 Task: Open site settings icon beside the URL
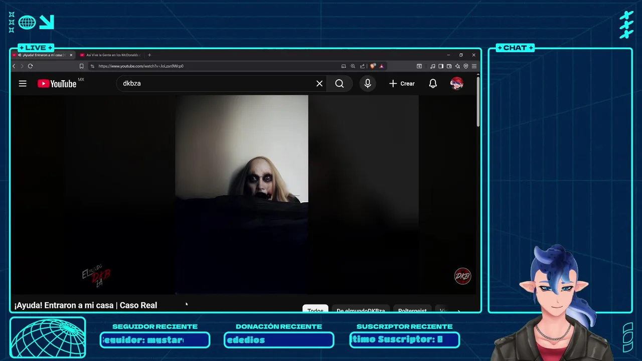tap(92, 66)
